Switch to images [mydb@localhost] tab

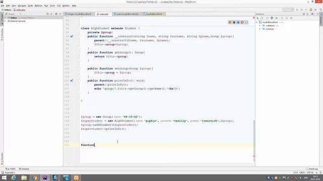click(79, 14)
